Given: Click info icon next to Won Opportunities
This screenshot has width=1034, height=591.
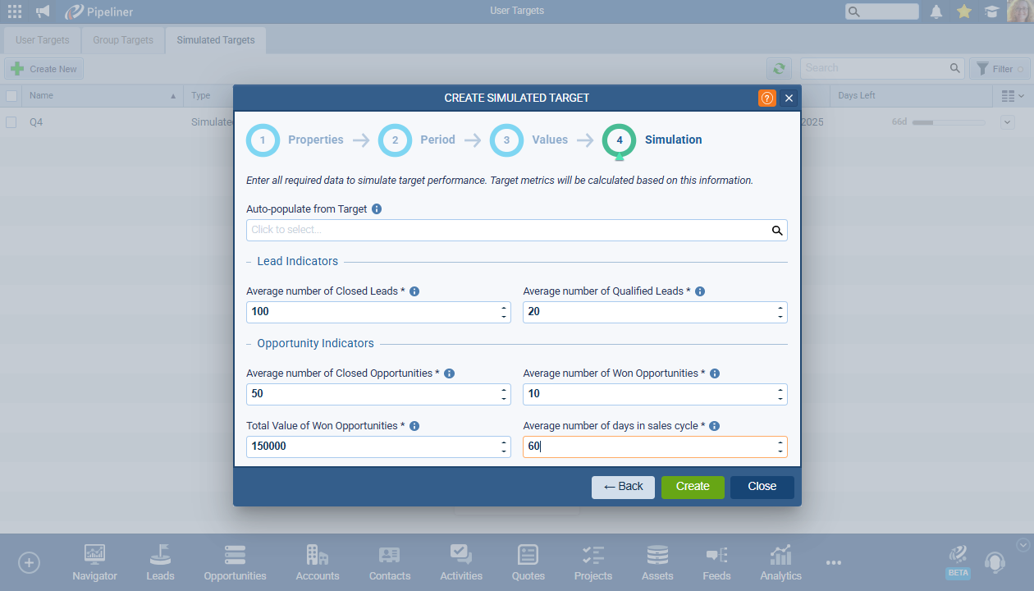Looking at the screenshot, I should pyautogui.click(x=715, y=373).
